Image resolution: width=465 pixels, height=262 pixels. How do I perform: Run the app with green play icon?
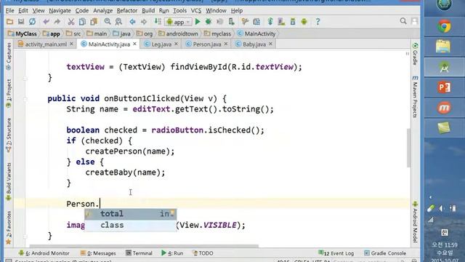point(198,22)
